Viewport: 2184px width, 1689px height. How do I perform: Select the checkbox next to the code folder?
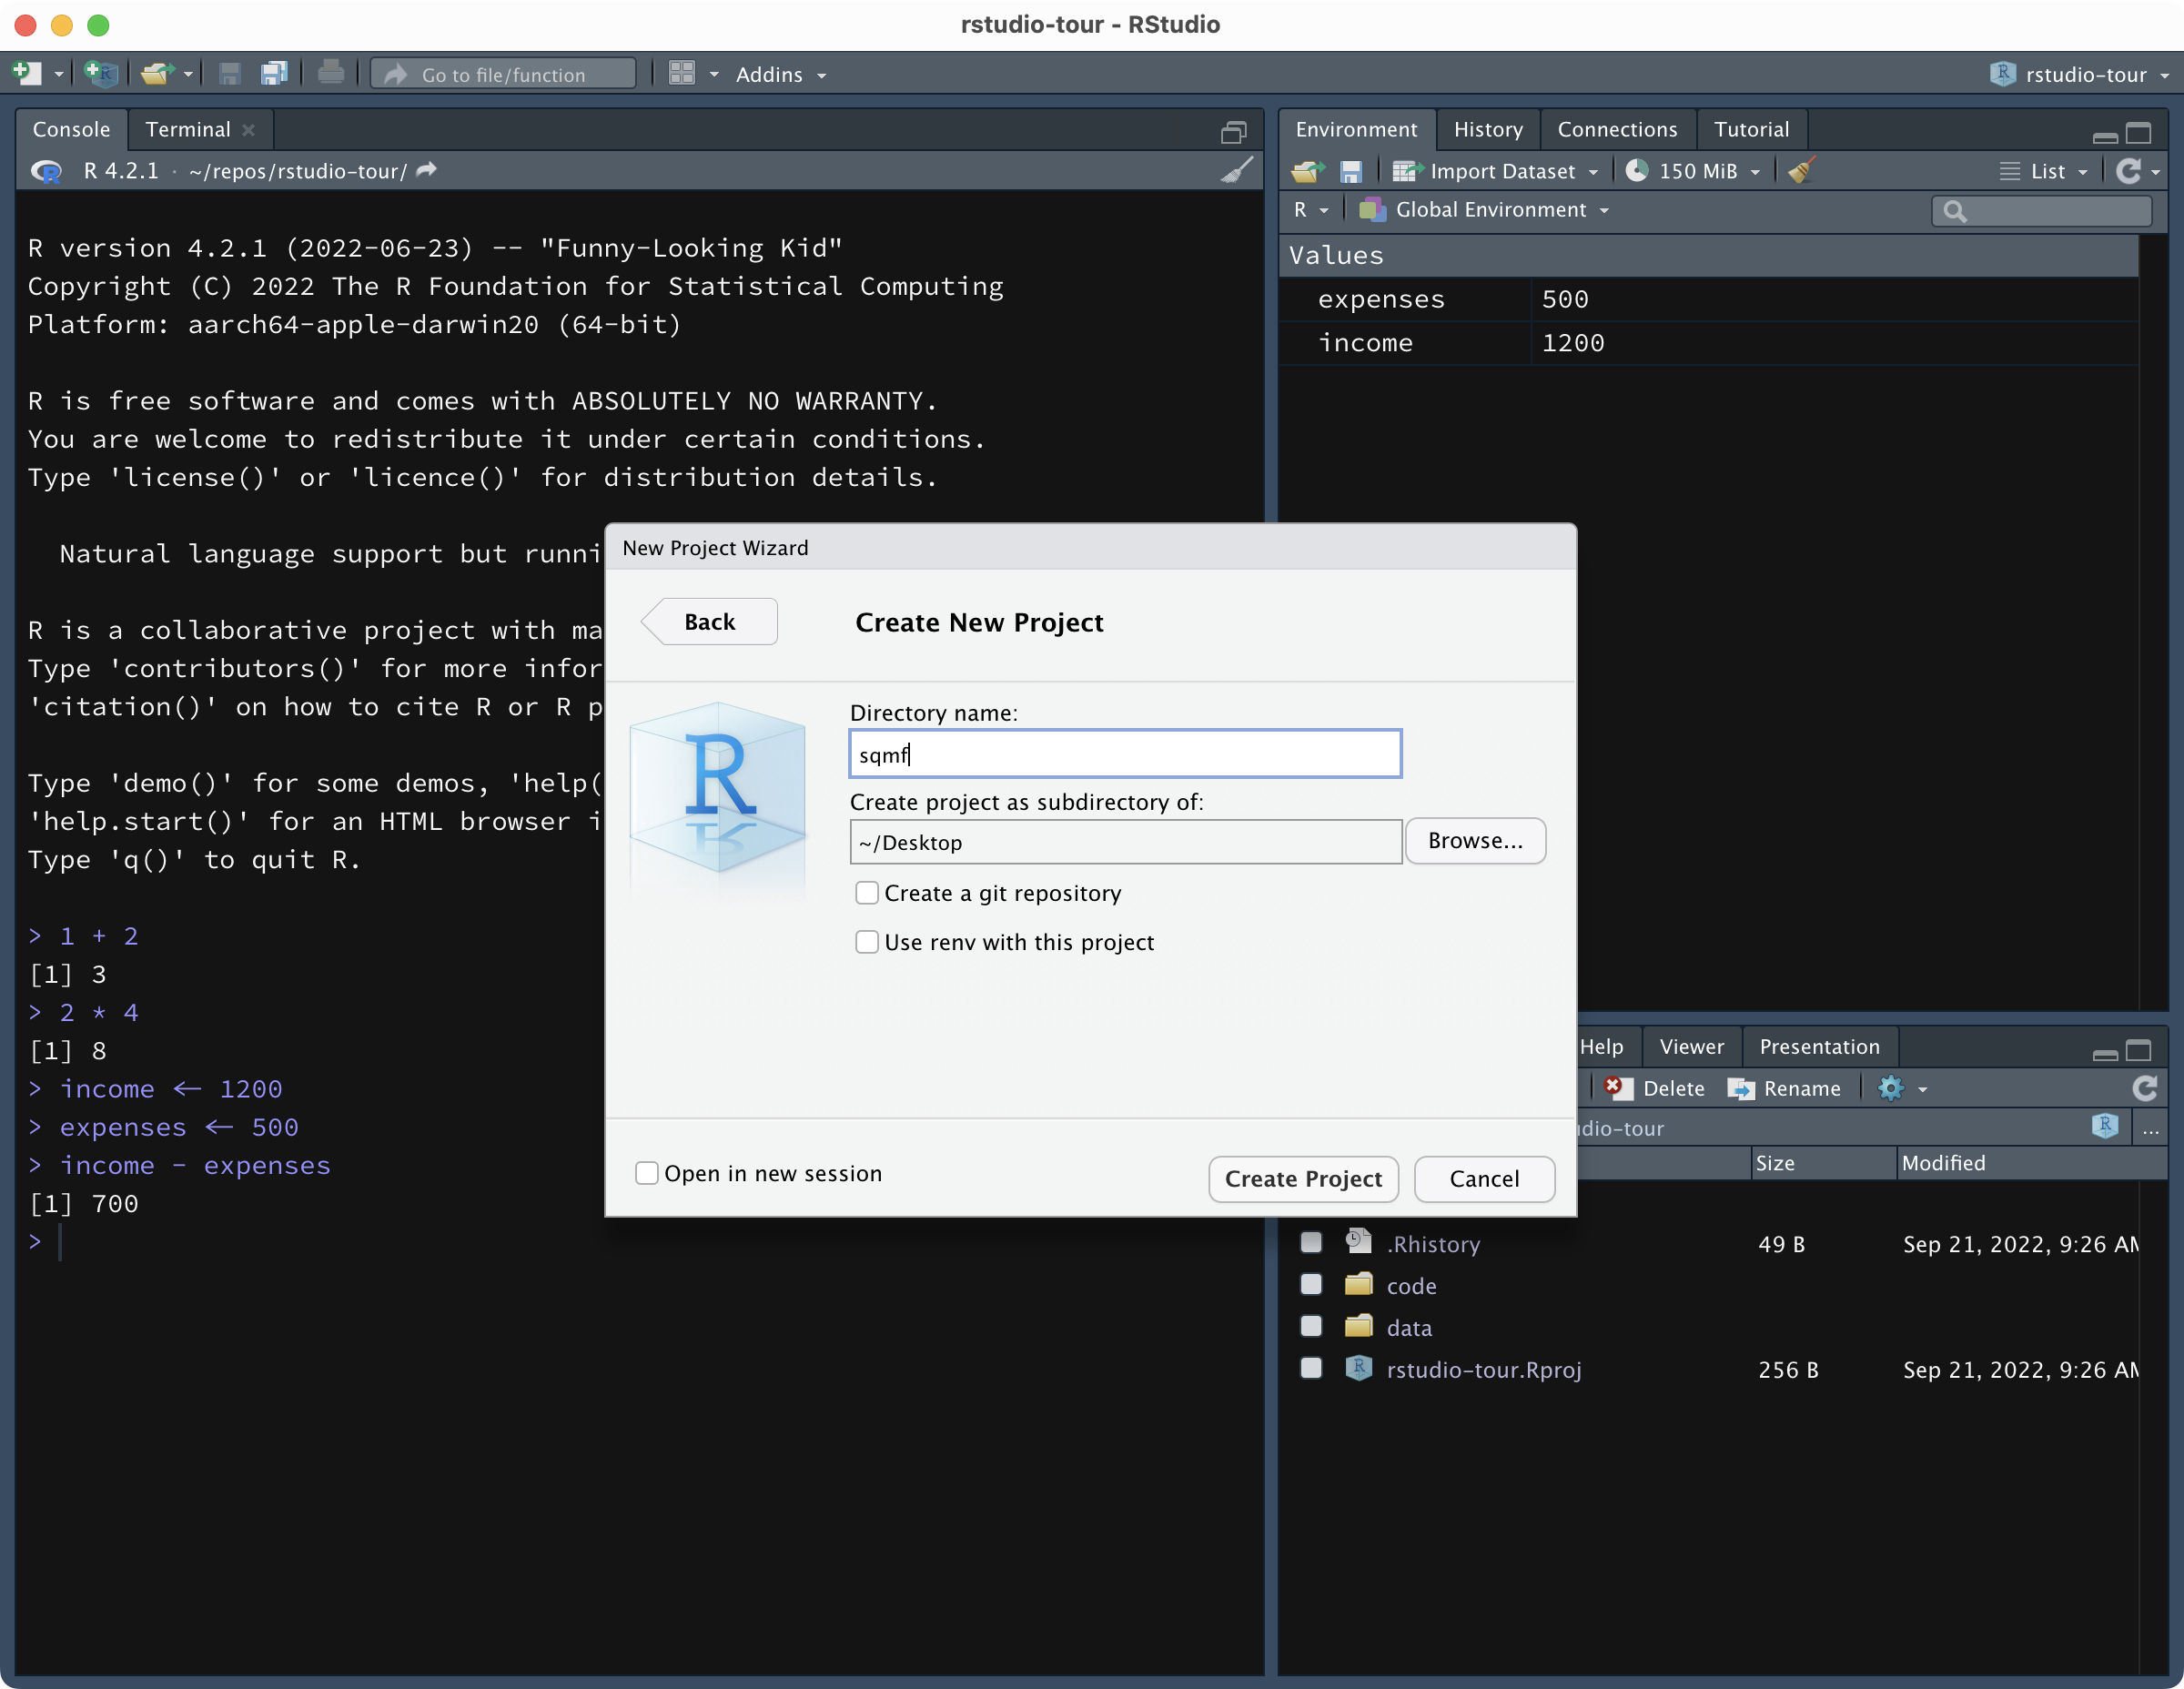click(x=1311, y=1285)
